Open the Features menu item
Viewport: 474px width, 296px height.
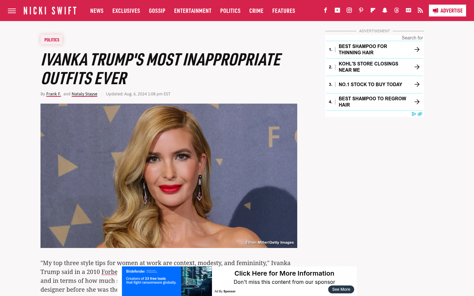283,11
